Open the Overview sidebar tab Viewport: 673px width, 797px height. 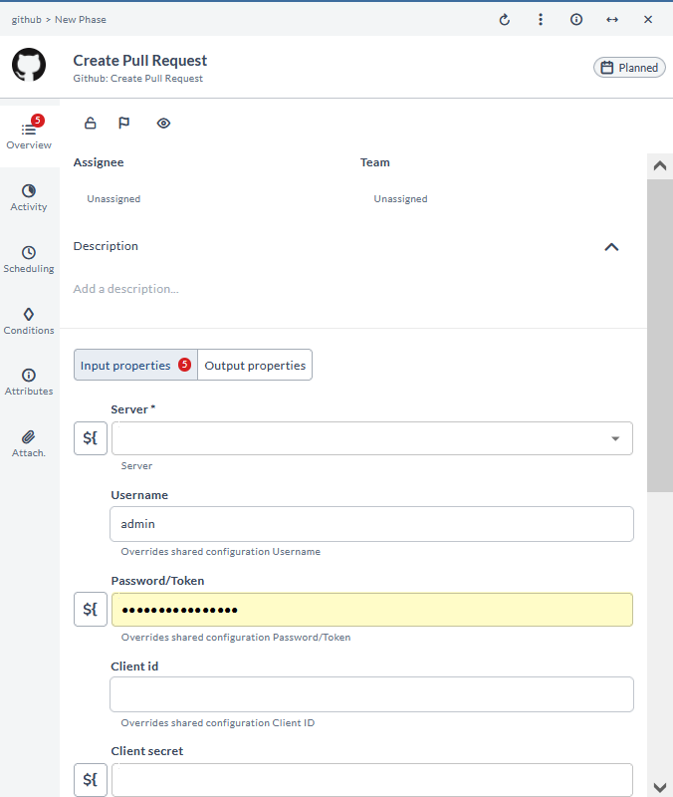click(x=29, y=134)
